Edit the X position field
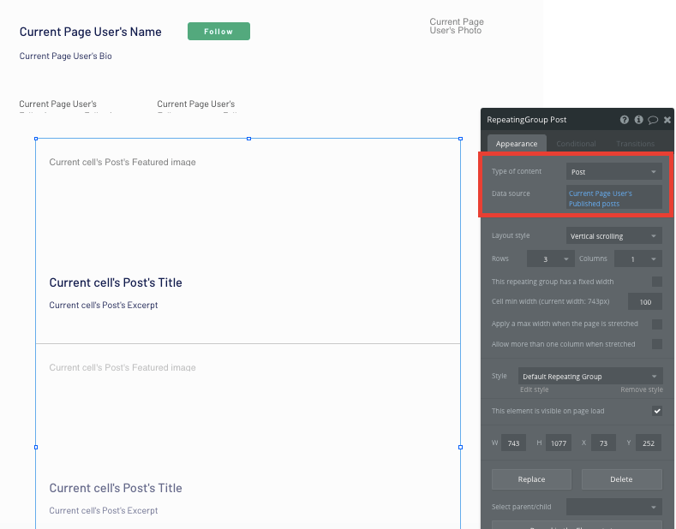 [x=603, y=443]
